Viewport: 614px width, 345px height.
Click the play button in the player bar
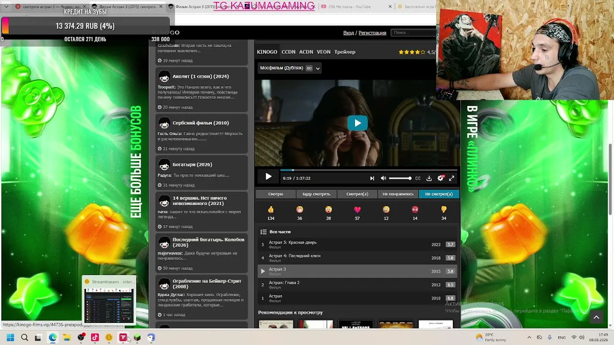(268, 177)
